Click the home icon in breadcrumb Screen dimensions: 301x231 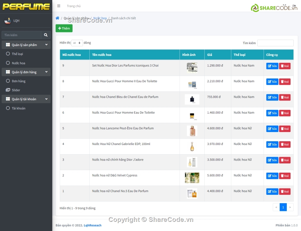coord(57,18)
